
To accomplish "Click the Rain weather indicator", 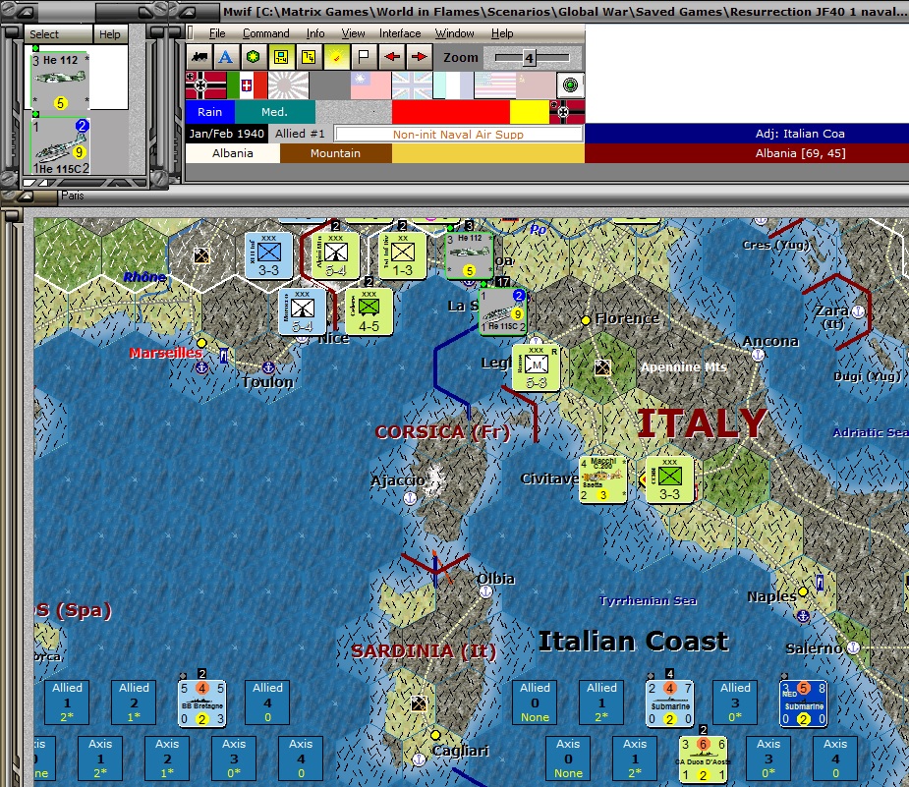I will 210,112.
